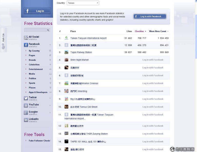Click Shilin Night Market thumbnail image

tap(66, 60)
